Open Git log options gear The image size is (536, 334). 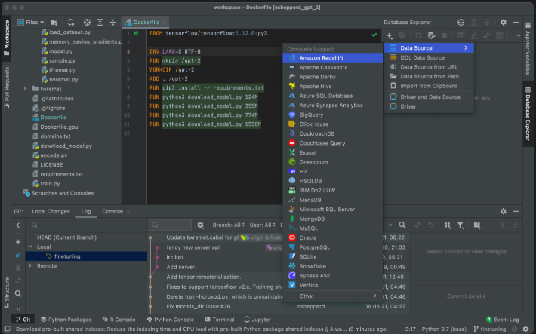coord(200,225)
